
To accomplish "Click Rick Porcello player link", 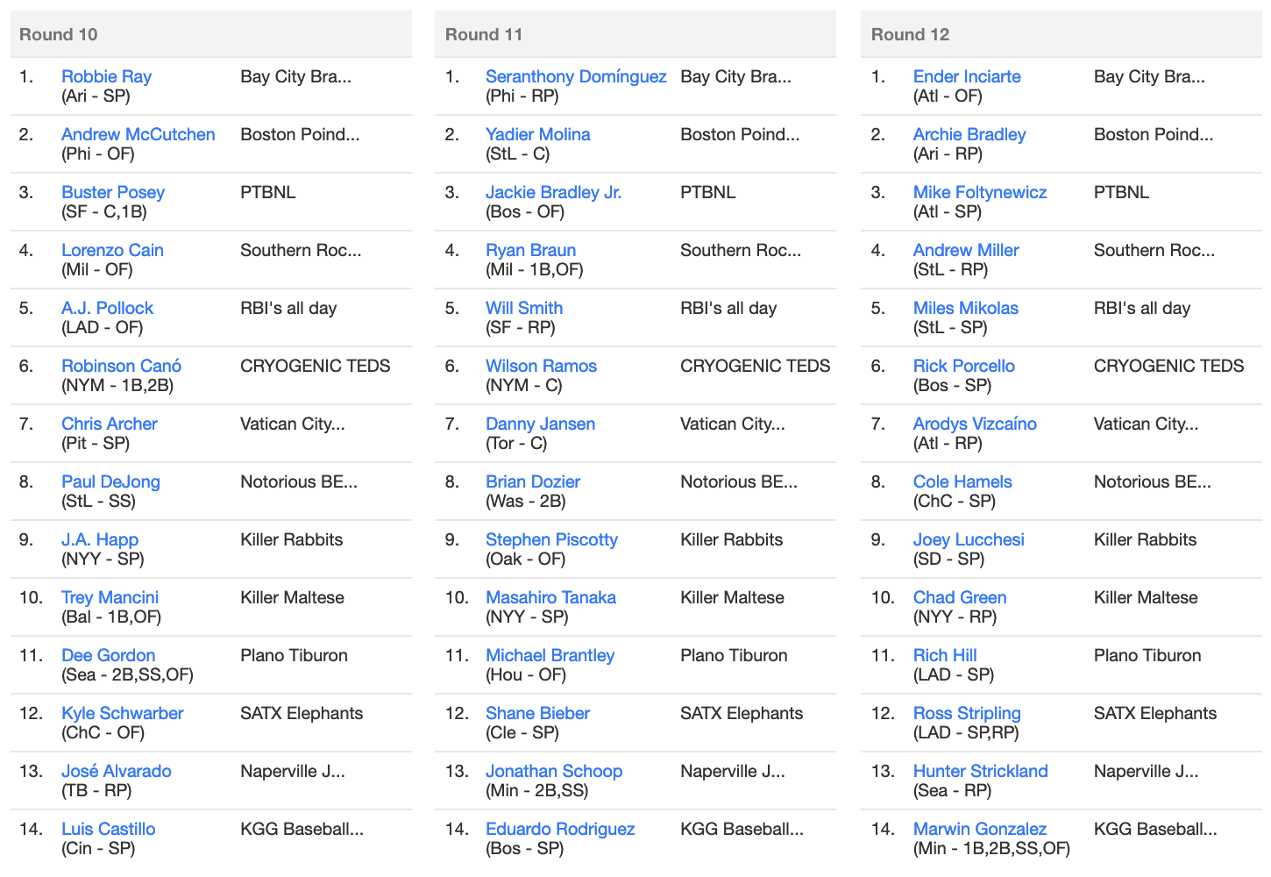I will (964, 366).
